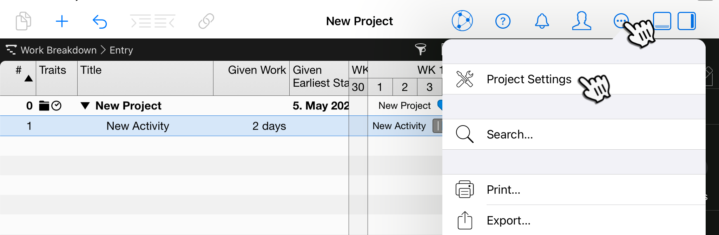Open the filter funnel icon
This screenshot has width=719, height=235.
click(x=421, y=50)
